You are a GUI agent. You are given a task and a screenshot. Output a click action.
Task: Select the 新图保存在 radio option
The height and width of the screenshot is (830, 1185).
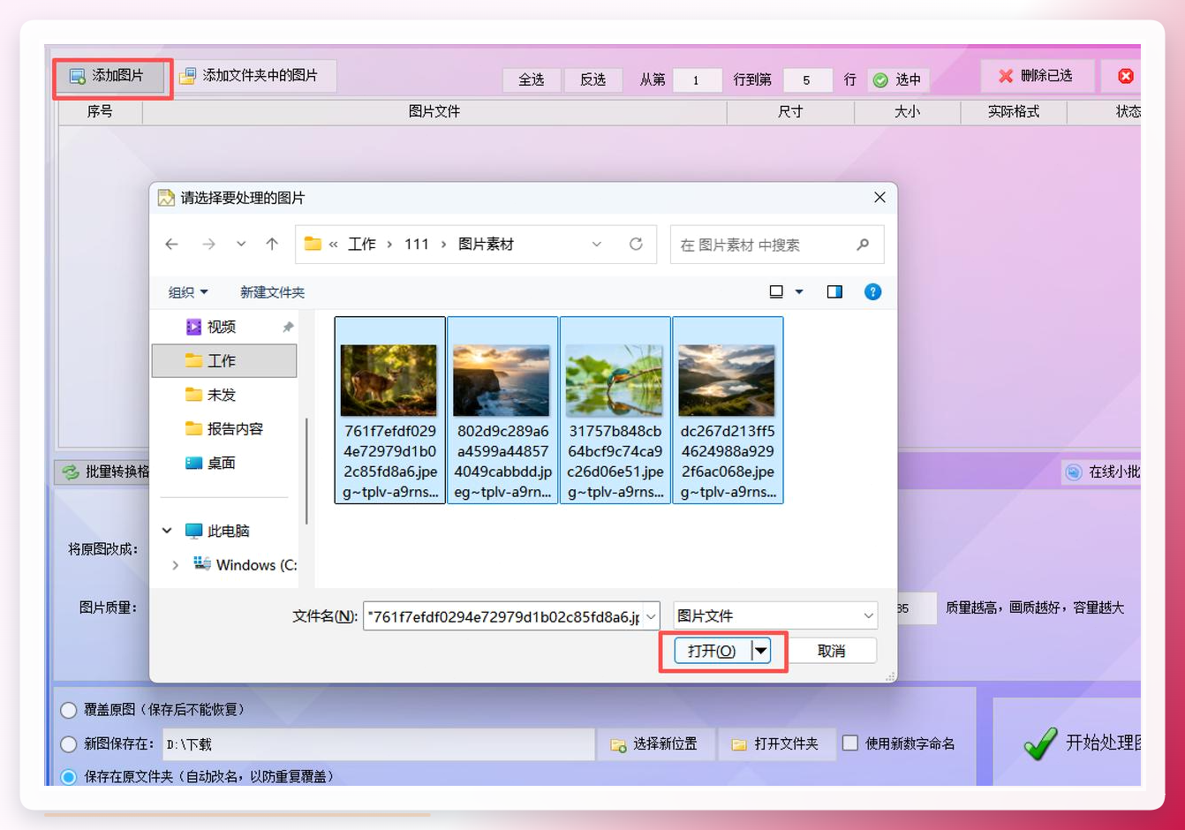(x=69, y=744)
